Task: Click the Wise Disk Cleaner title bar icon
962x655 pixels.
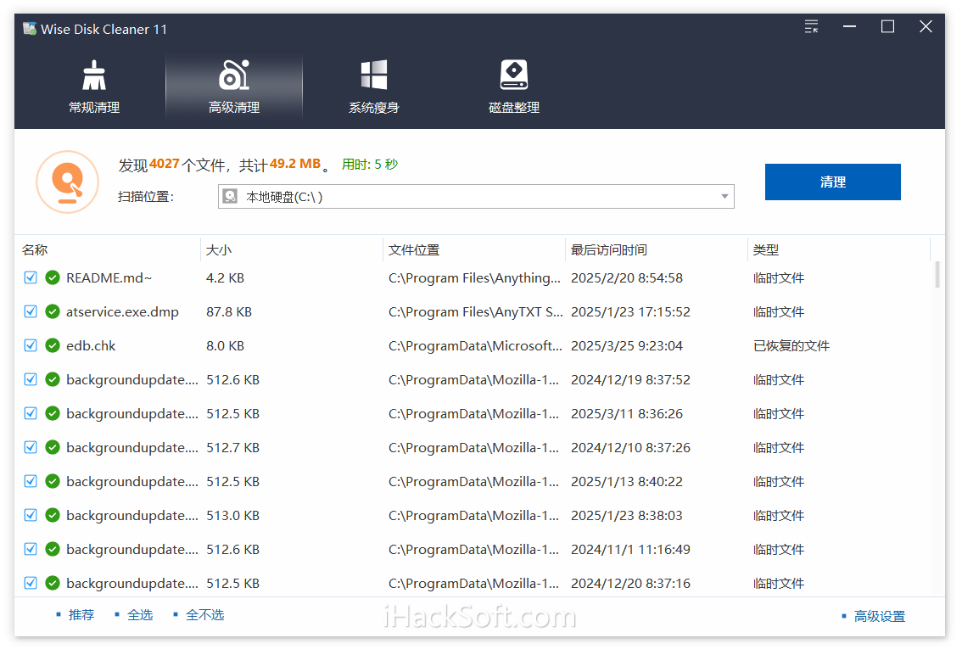Action: [x=30, y=29]
